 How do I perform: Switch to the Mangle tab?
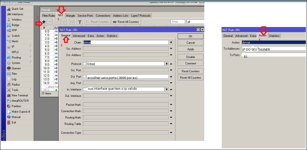[70, 16]
